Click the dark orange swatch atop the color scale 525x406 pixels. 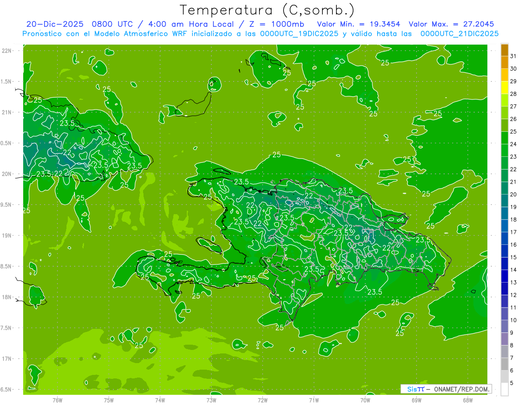504,50
